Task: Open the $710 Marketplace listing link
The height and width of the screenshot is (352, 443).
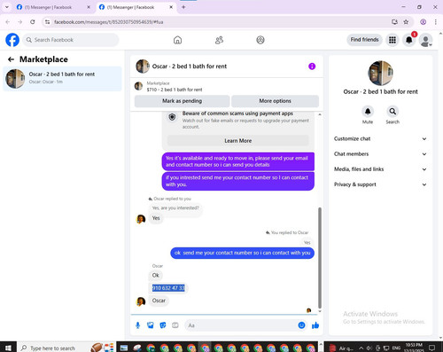Action: click(x=175, y=90)
